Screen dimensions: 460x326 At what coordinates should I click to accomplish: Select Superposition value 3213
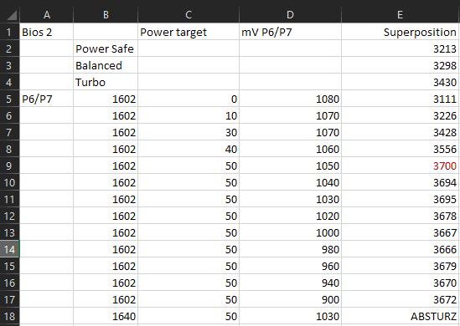pyautogui.click(x=401, y=48)
